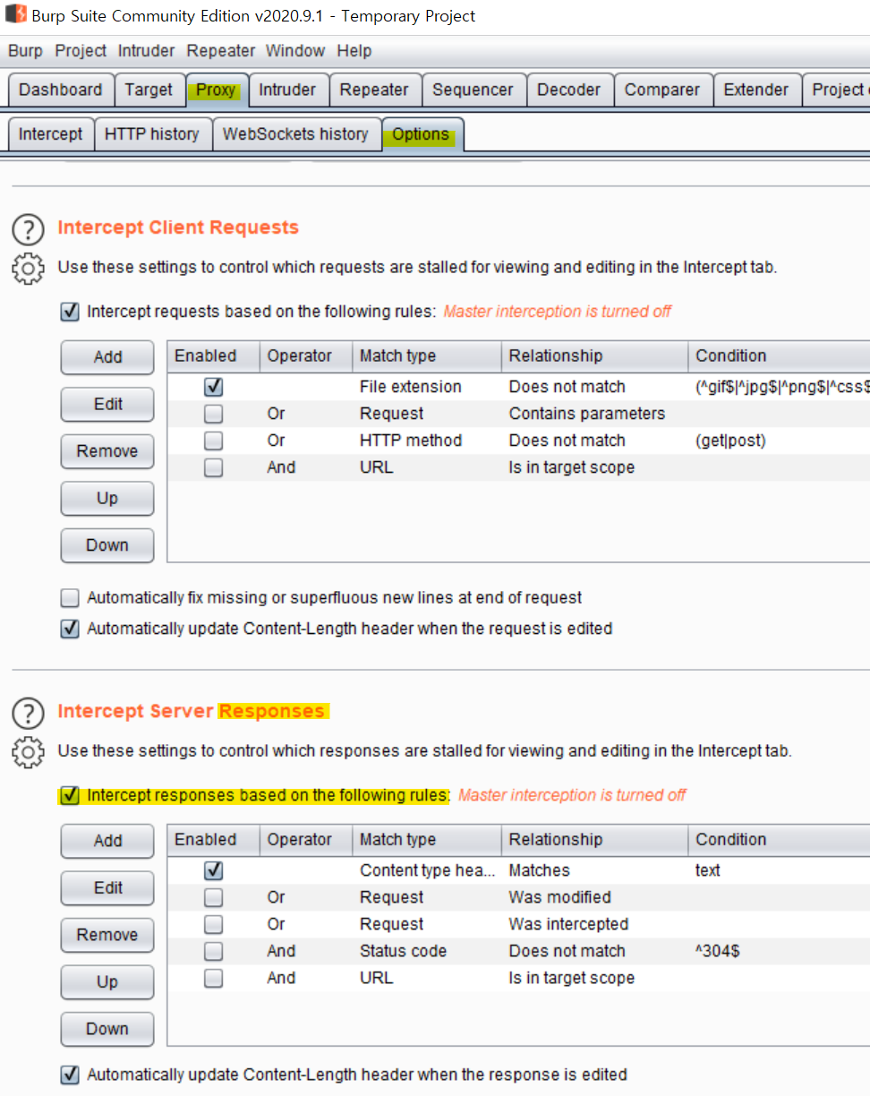Open the WebSockets history sub-tab
The width and height of the screenshot is (870, 1096).
tap(295, 134)
